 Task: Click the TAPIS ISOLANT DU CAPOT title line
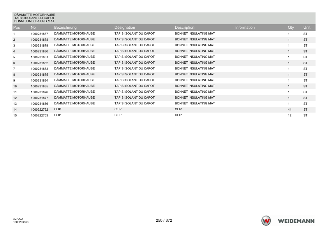click(34, 18)
